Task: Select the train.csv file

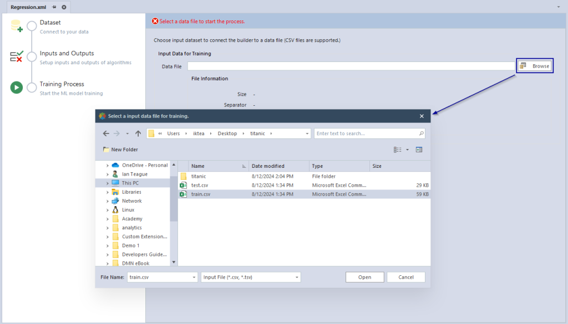Action: click(305, 194)
